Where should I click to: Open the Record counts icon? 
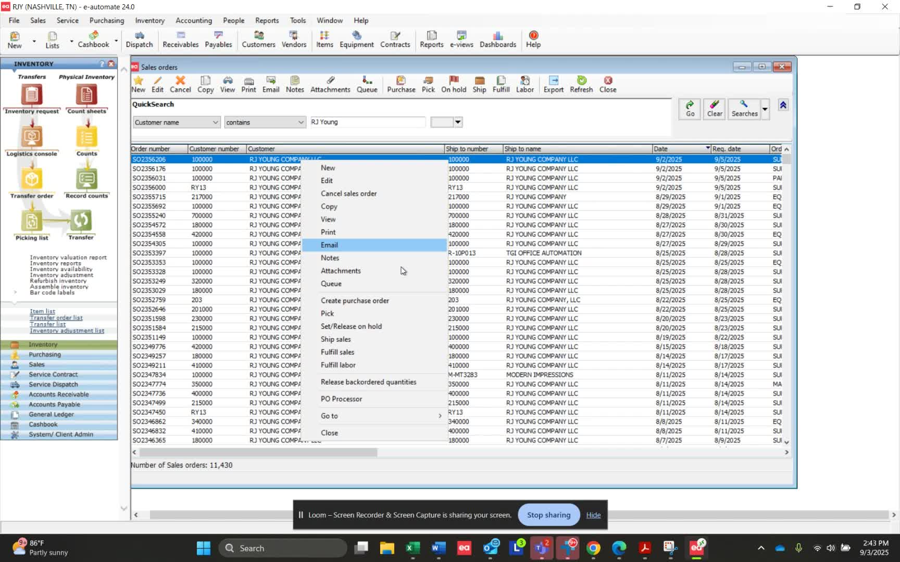[86, 183]
